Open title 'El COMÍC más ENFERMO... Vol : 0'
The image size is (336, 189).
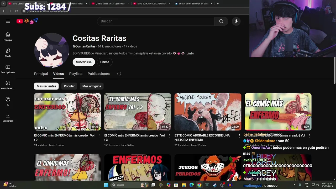64,138
